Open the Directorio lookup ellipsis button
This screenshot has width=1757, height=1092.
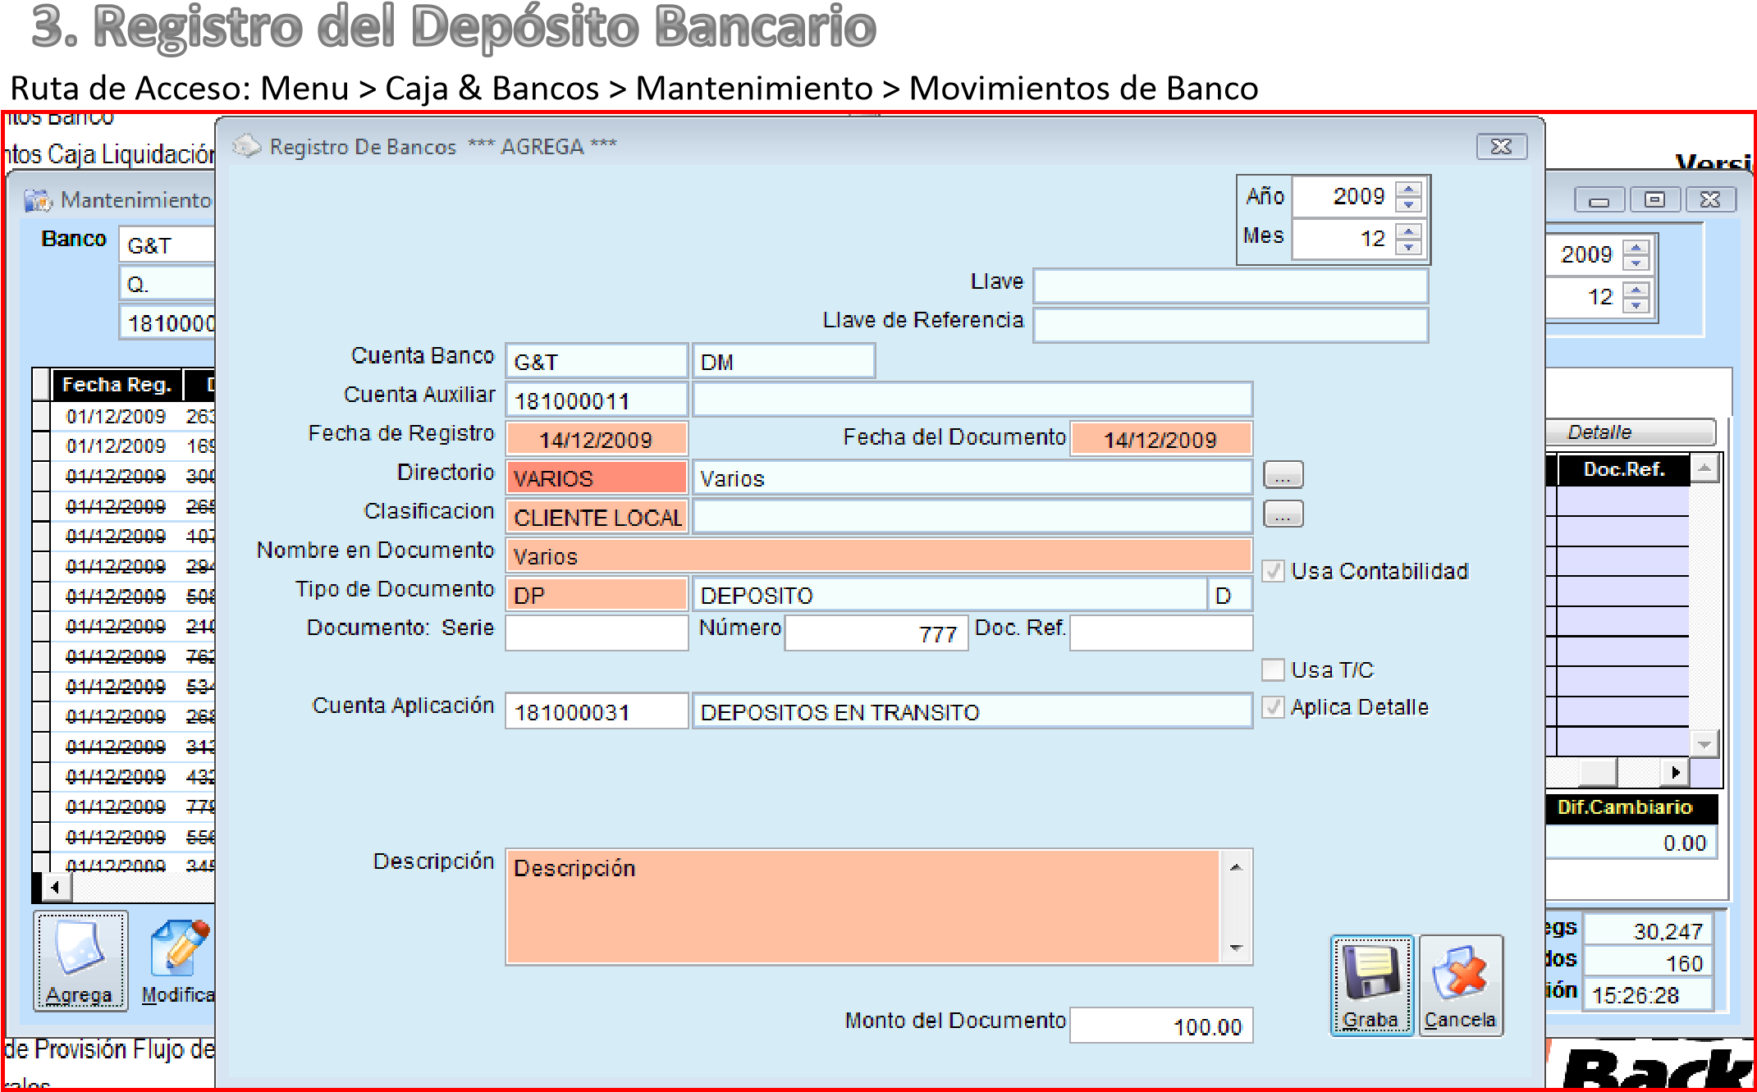(x=1283, y=476)
